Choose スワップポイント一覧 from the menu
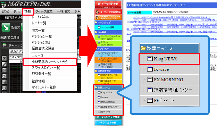The height and width of the screenshot is (126, 217). coord(46,68)
